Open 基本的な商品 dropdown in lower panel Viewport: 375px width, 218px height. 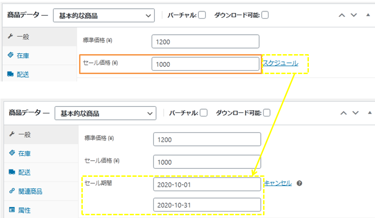[105, 113]
